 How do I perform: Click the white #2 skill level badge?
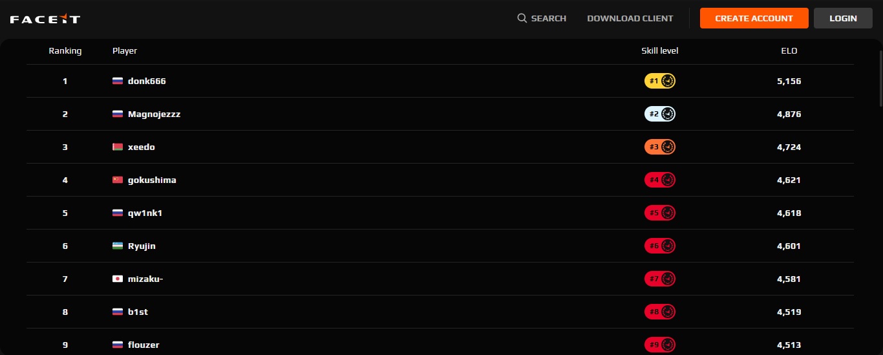(660, 114)
